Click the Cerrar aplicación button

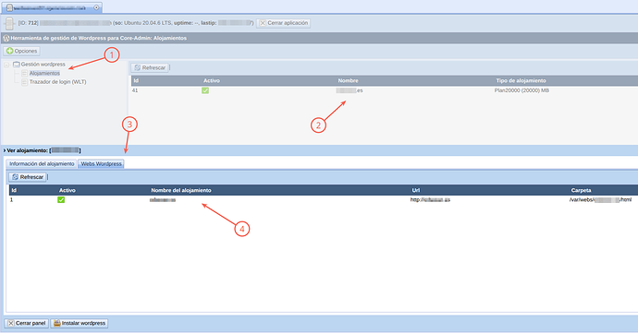tap(284, 23)
